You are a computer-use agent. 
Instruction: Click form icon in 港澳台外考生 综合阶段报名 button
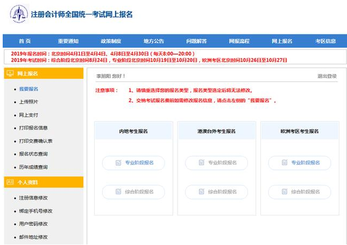pos(201,191)
